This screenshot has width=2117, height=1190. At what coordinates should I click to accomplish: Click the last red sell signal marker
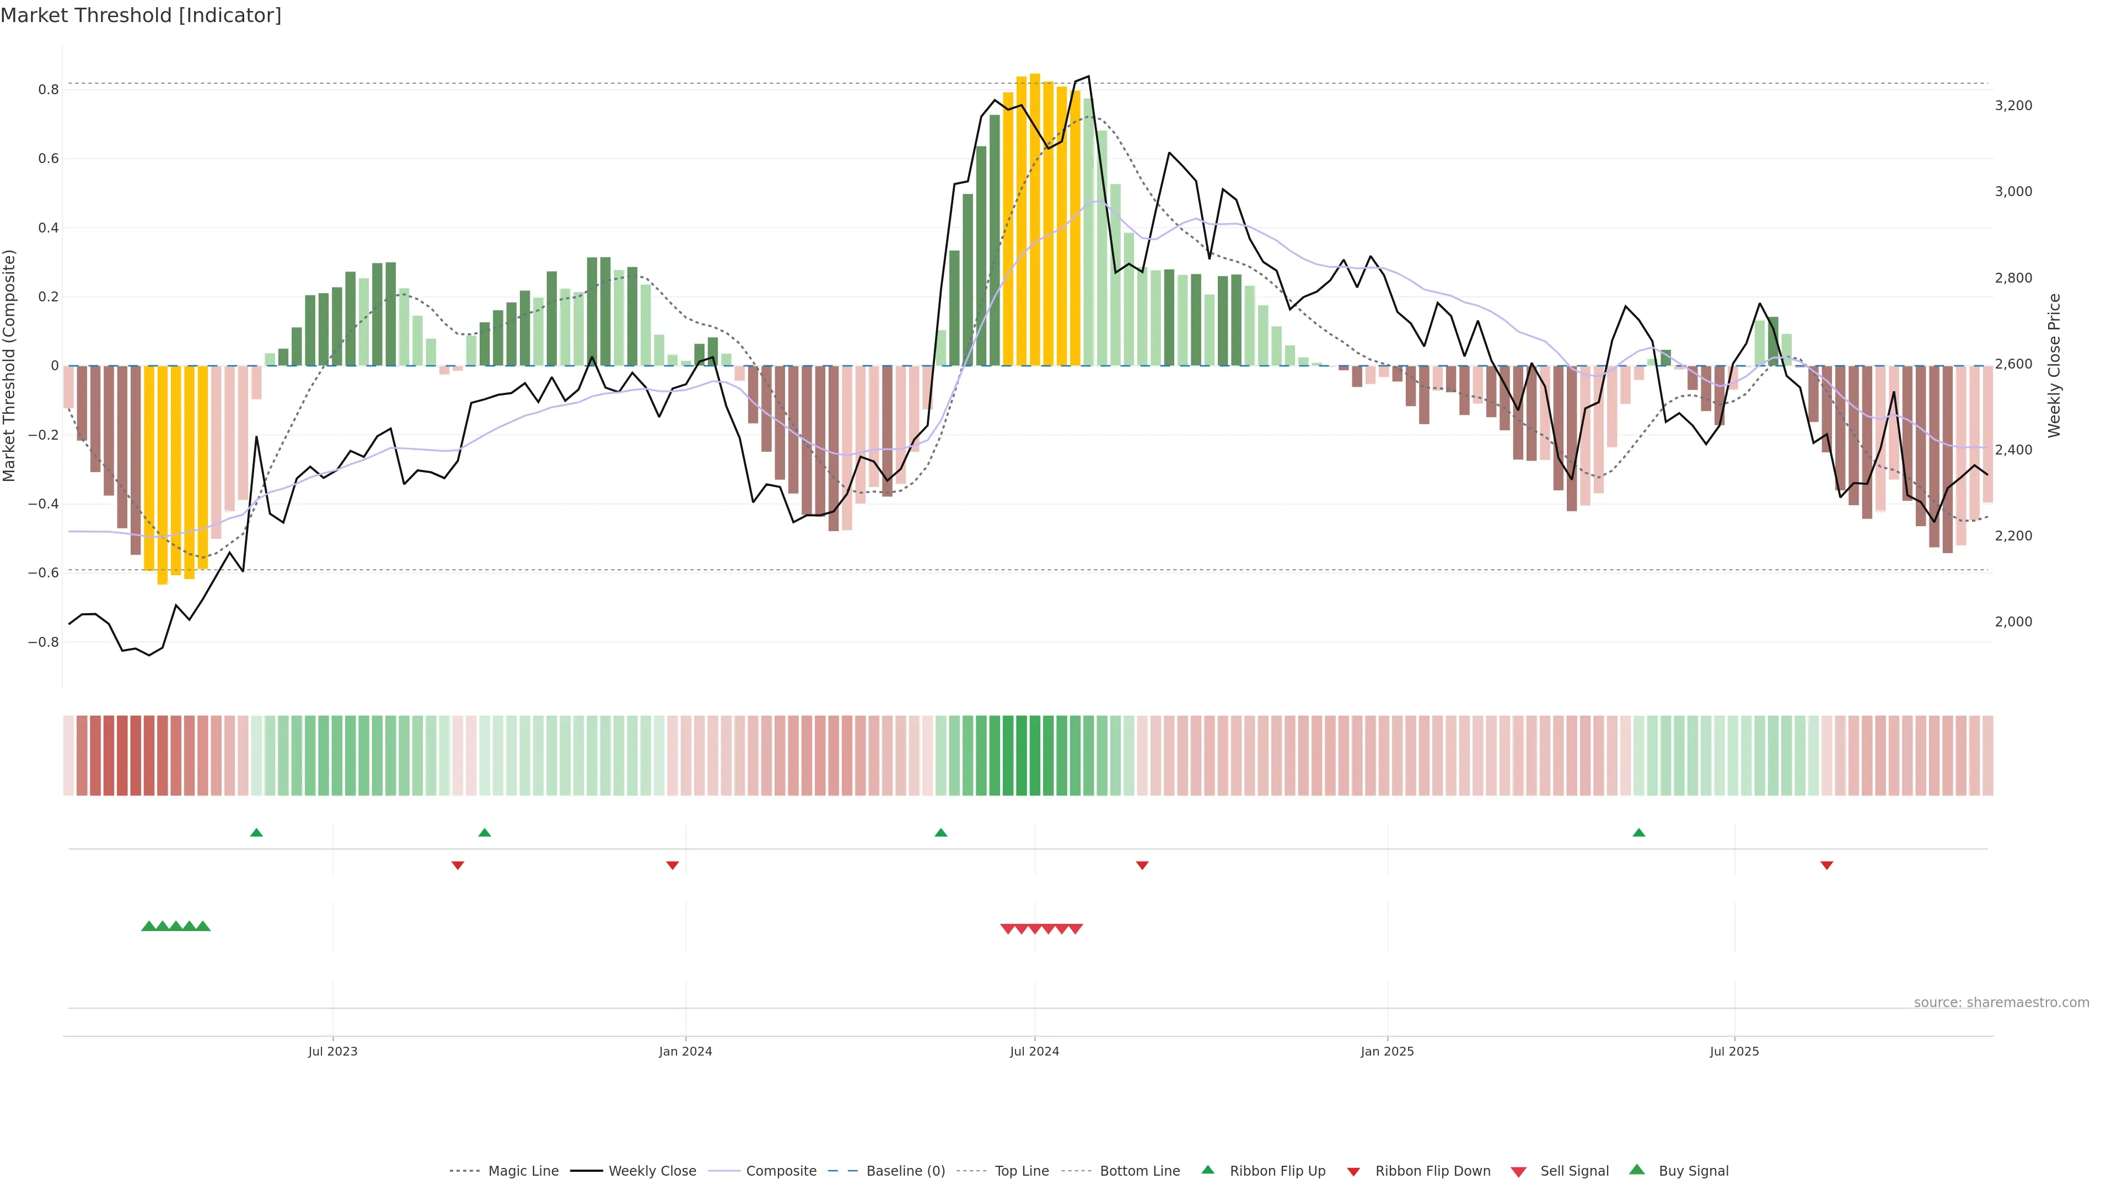(1075, 929)
